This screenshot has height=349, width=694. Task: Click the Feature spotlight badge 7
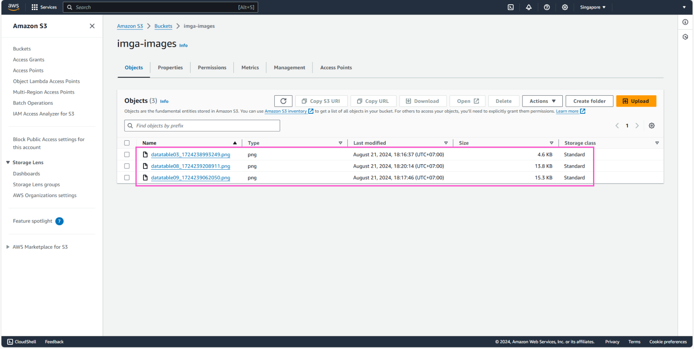point(59,221)
